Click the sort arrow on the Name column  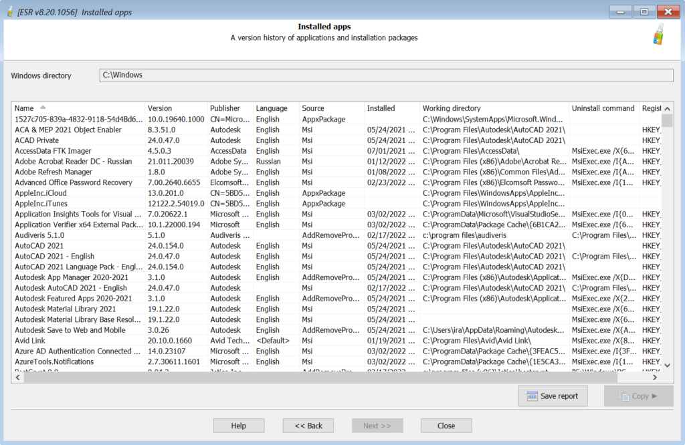[x=41, y=106]
